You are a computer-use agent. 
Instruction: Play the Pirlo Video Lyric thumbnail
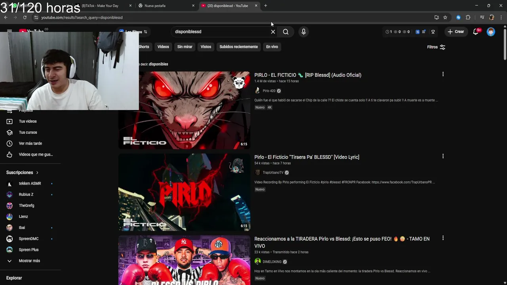click(184, 192)
